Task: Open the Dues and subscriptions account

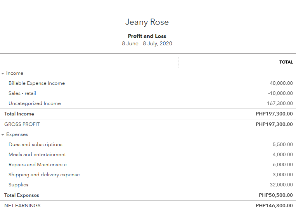Action: pyautogui.click(x=35, y=145)
